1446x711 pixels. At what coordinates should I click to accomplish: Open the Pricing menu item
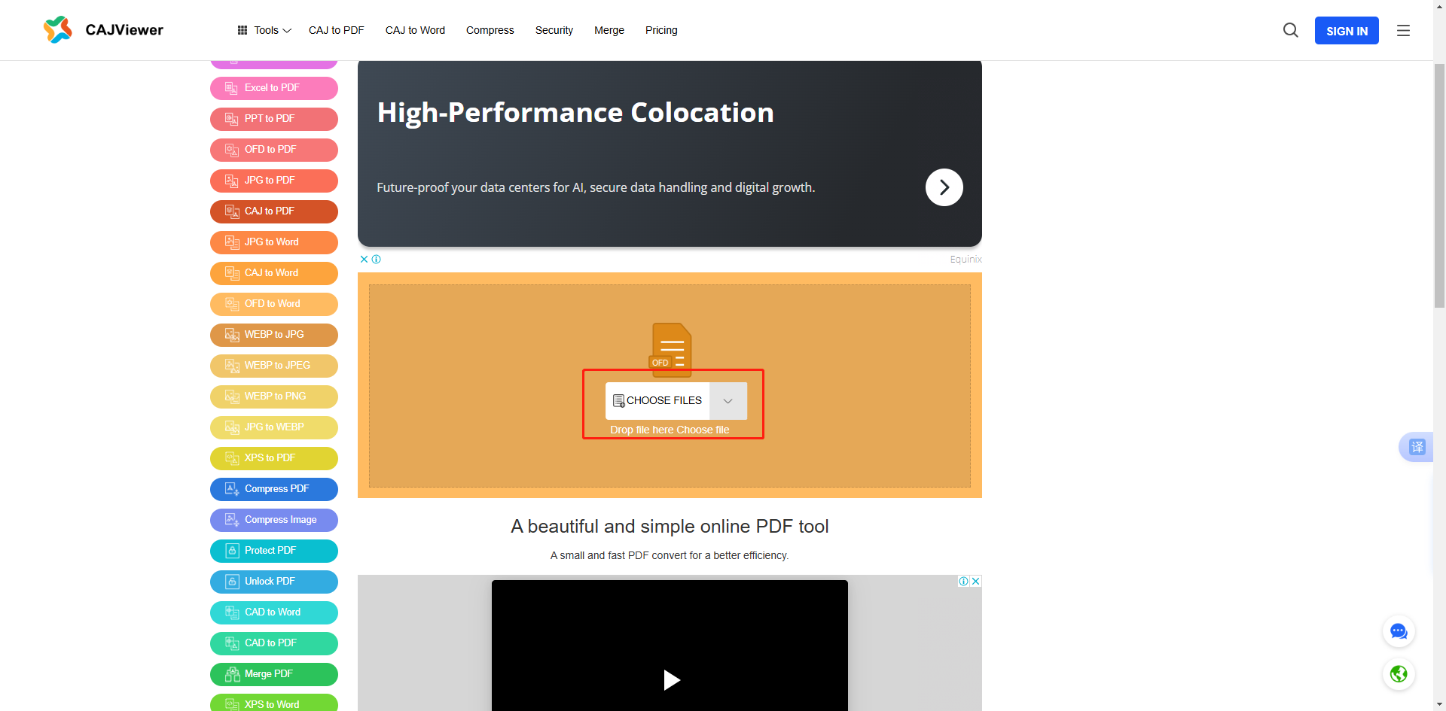661,30
